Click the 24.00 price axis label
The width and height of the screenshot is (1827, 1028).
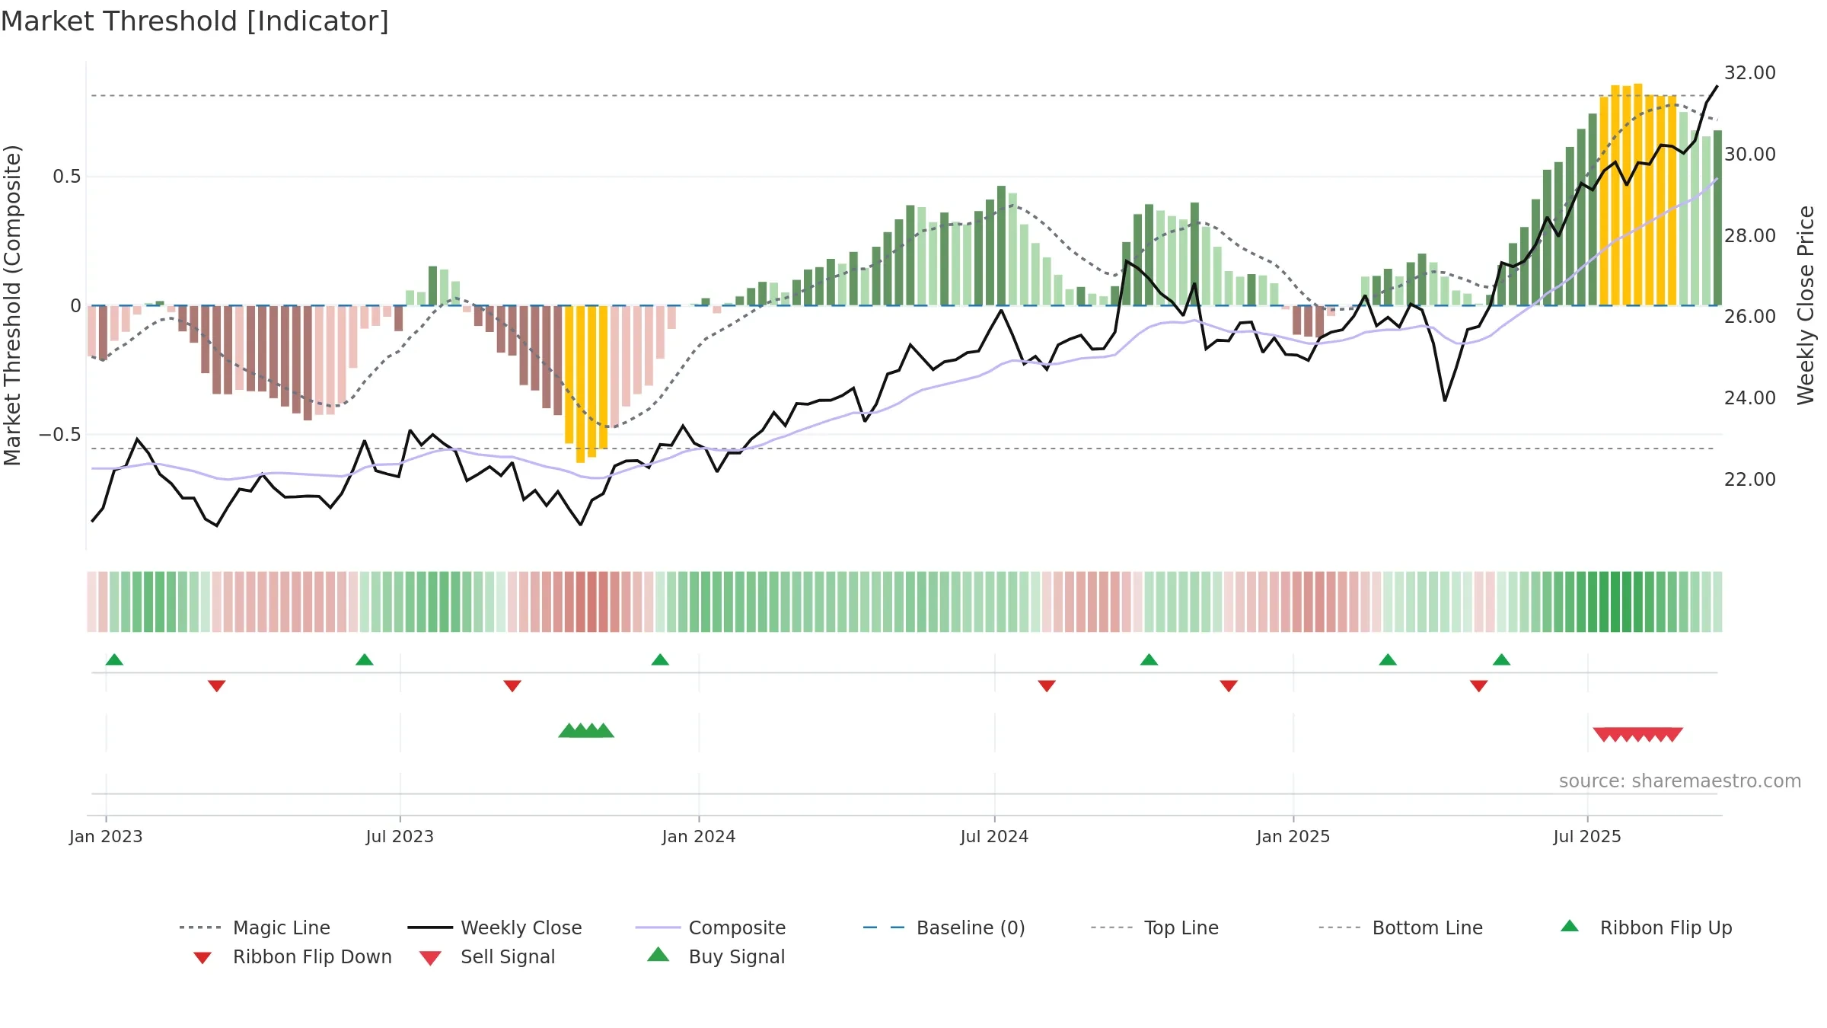(x=1750, y=398)
